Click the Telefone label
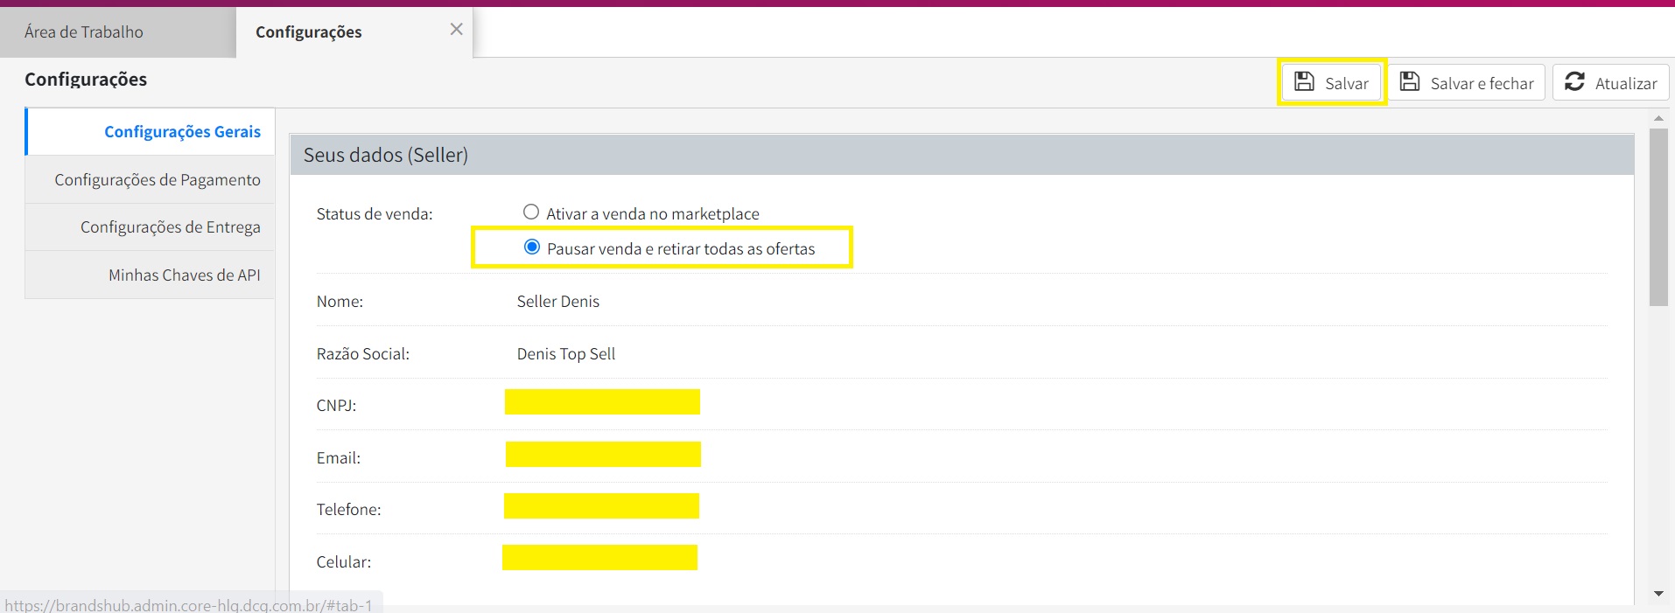This screenshot has width=1675, height=613. pos(348,509)
